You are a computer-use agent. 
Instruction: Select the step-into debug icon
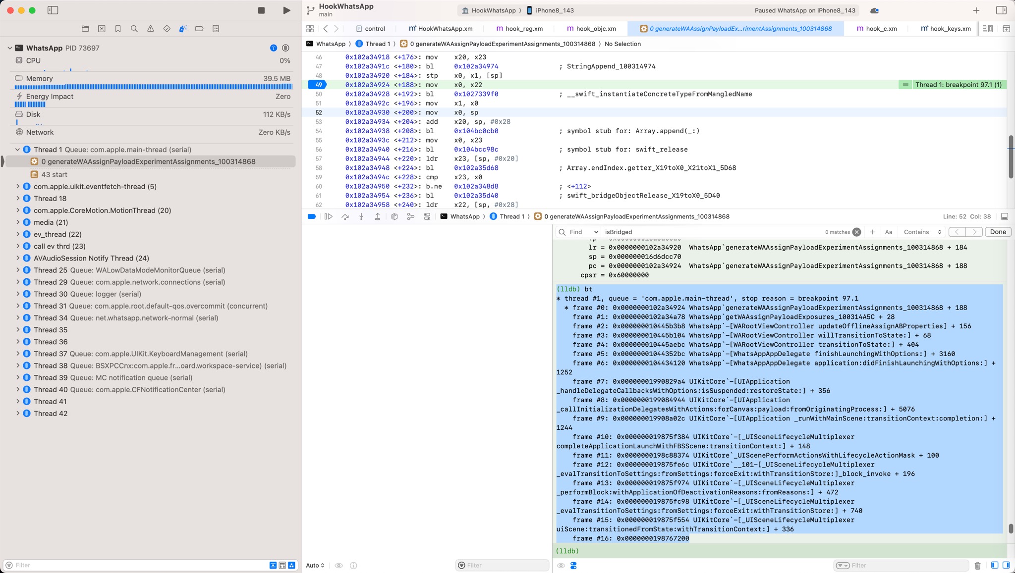(x=361, y=216)
